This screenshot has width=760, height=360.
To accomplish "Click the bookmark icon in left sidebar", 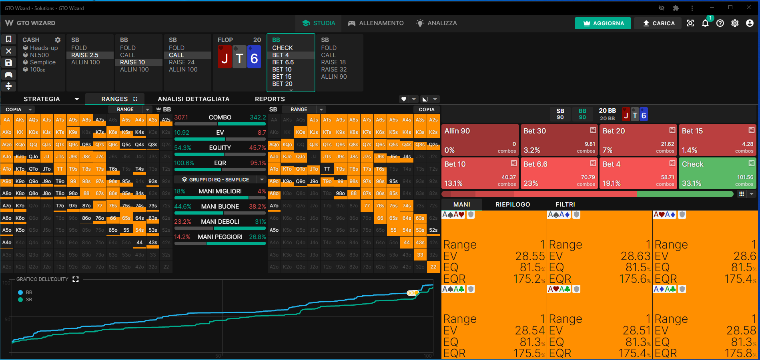I will tap(8, 39).
